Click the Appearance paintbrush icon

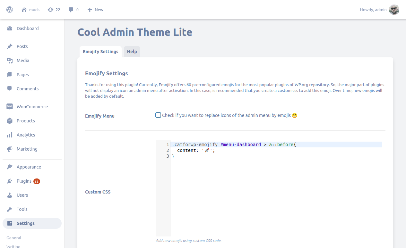pos(10,167)
